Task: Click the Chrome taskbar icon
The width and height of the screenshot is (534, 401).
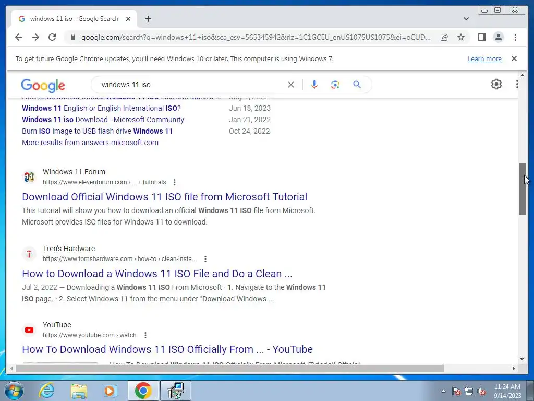Action: [143, 391]
